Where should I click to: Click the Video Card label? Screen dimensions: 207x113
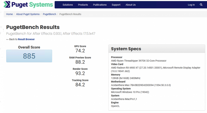coord(117,64)
